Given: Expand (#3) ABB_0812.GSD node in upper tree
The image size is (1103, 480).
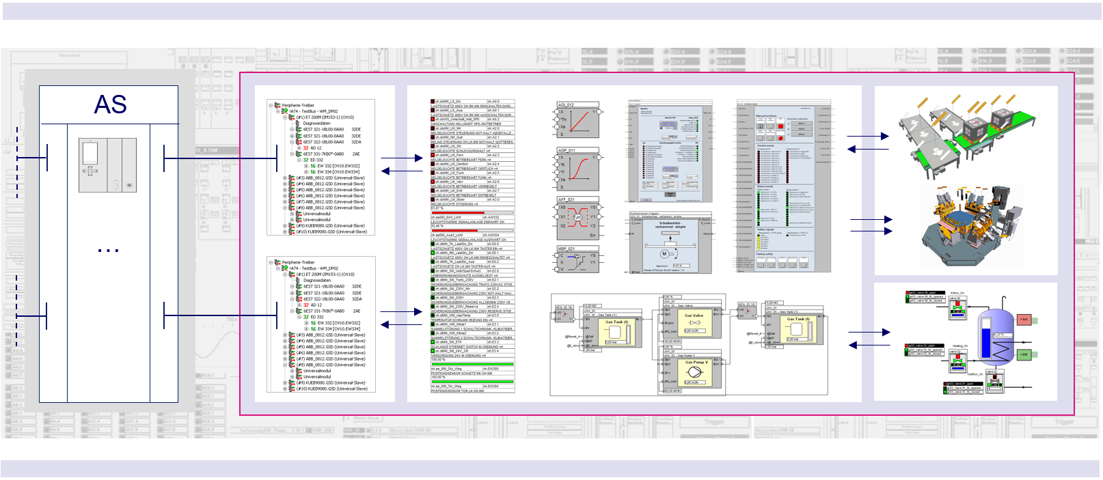Looking at the screenshot, I should pyautogui.click(x=286, y=178).
